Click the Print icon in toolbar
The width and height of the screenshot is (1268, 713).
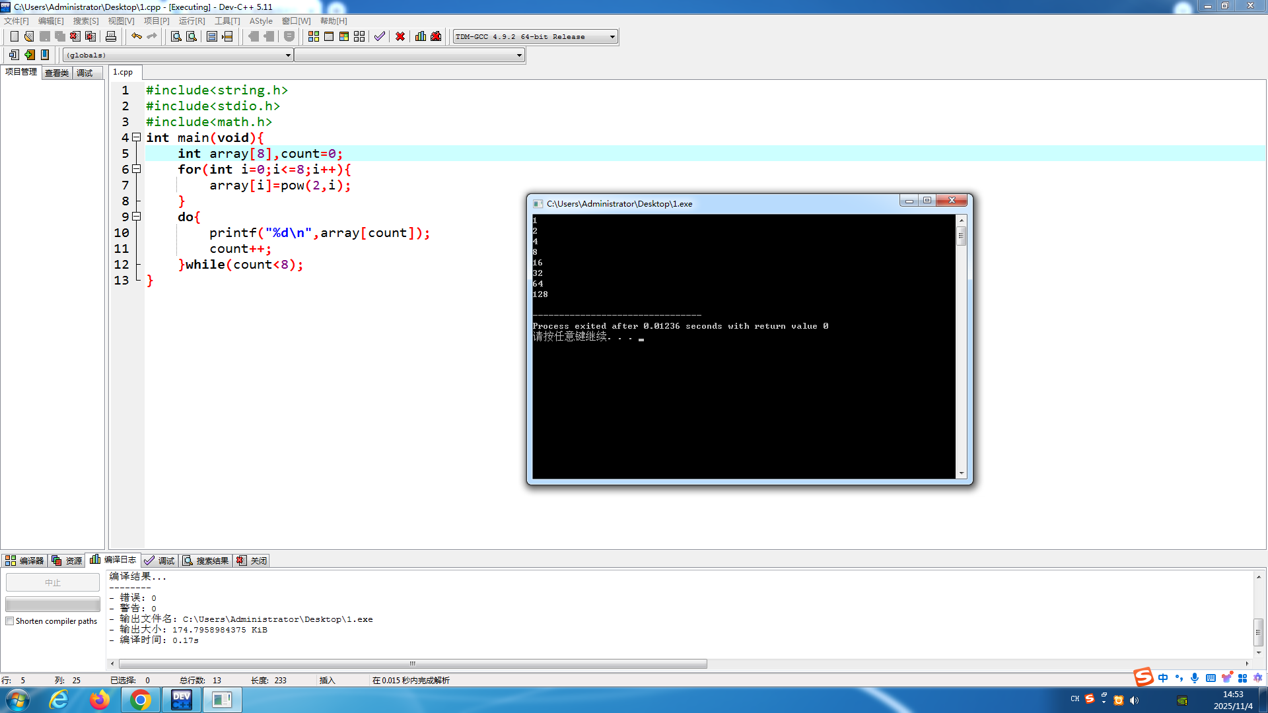coord(111,36)
